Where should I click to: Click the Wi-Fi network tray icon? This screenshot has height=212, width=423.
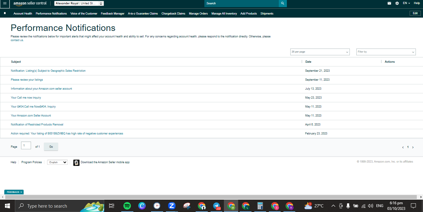(363, 206)
